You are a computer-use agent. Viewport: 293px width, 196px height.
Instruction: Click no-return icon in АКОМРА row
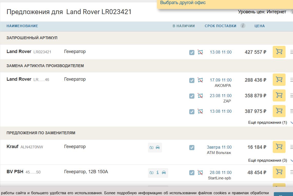pyautogui.click(x=200, y=80)
